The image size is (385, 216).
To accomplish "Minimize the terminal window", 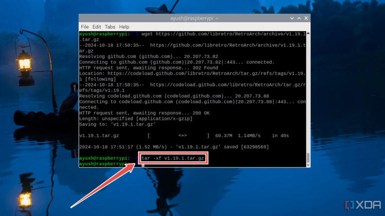I will pos(292,18).
